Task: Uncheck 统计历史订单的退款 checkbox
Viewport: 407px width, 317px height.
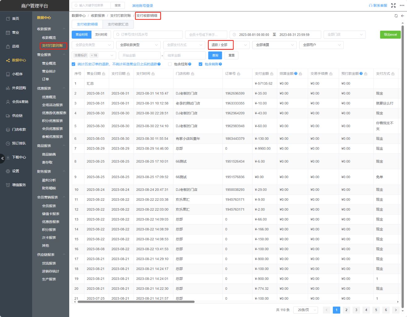Action: coord(74,64)
